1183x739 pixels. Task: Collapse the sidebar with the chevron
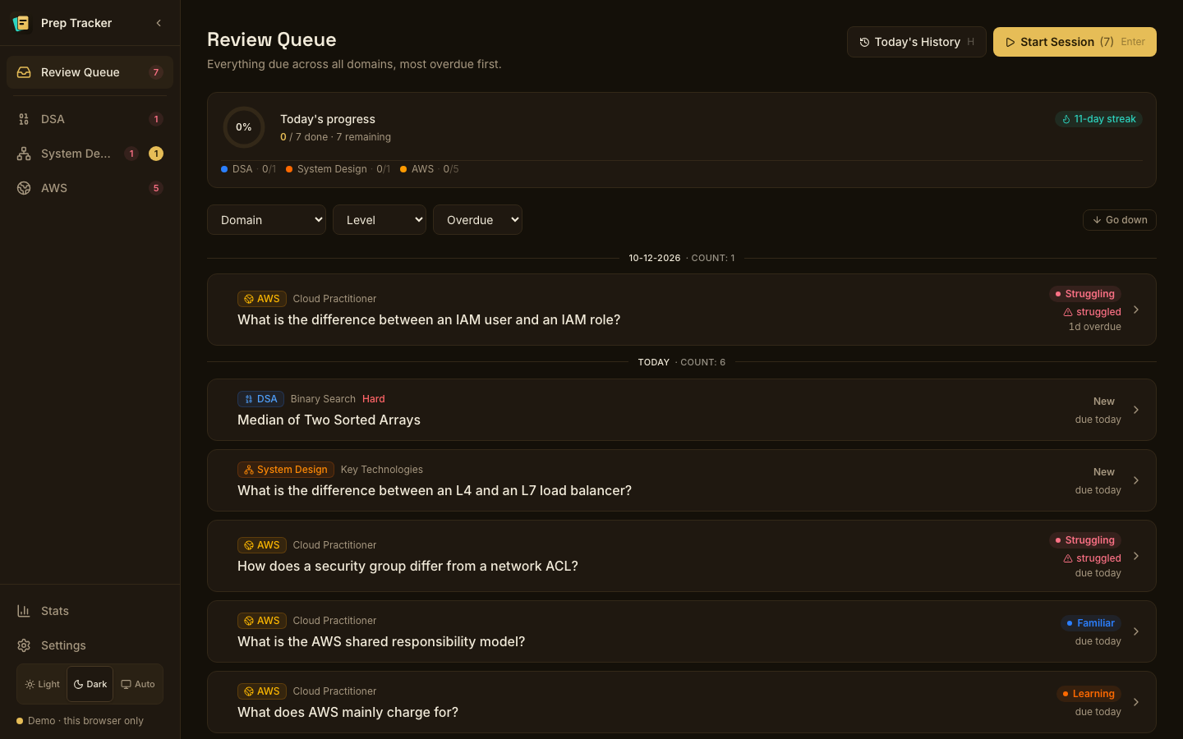(159, 23)
